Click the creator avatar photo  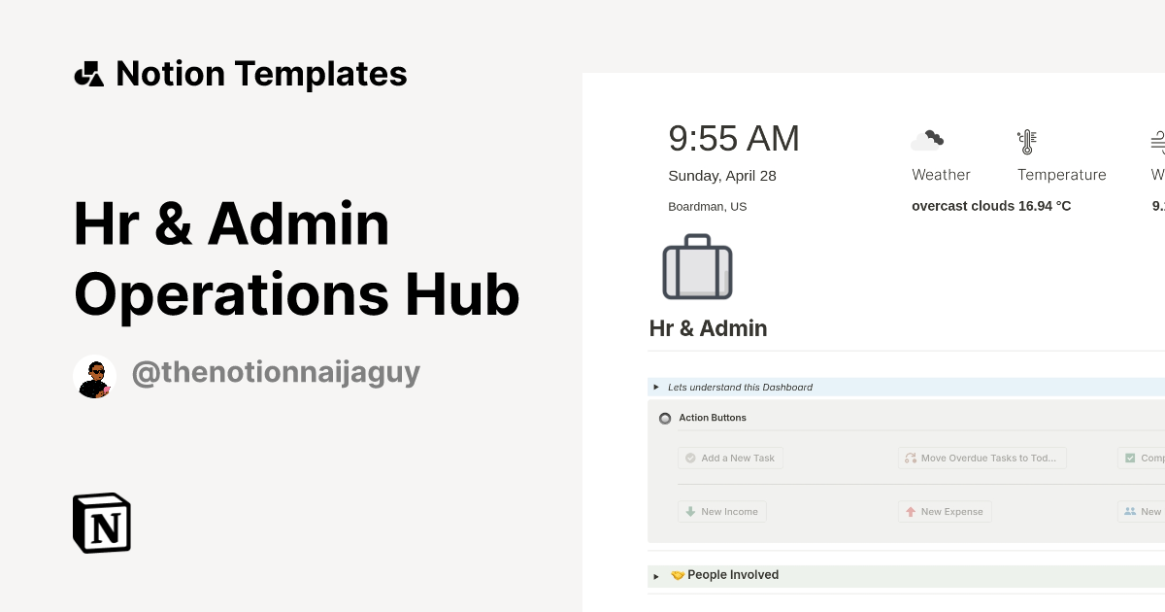94,376
